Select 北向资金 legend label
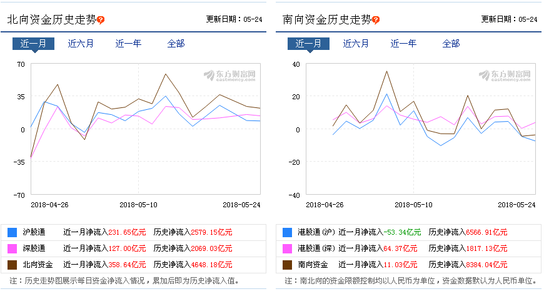 pos(38,265)
